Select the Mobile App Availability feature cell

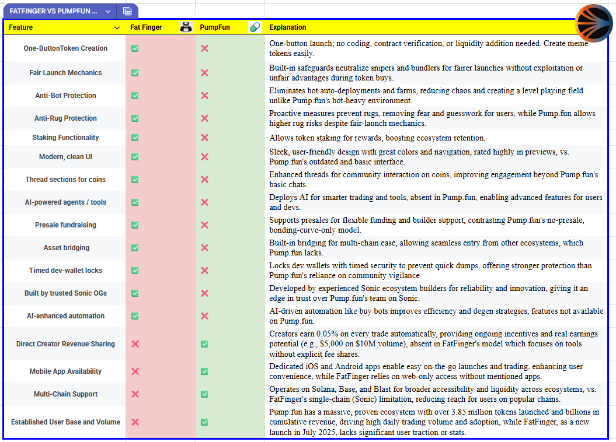(x=65, y=371)
